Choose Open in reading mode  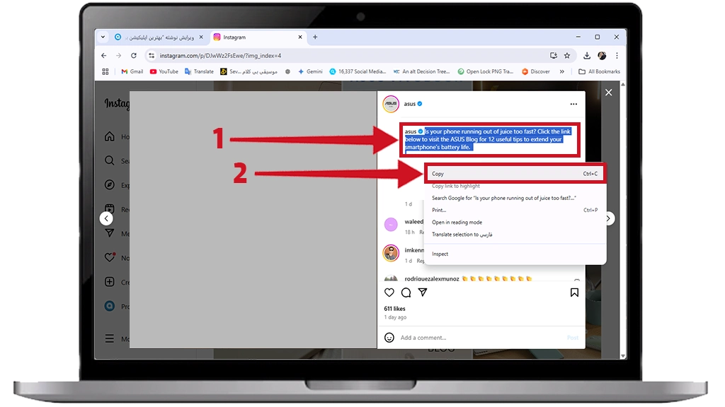(x=515, y=223)
